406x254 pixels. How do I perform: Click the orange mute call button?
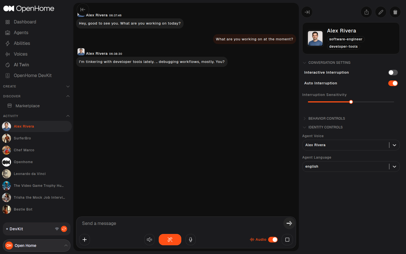tap(170, 240)
